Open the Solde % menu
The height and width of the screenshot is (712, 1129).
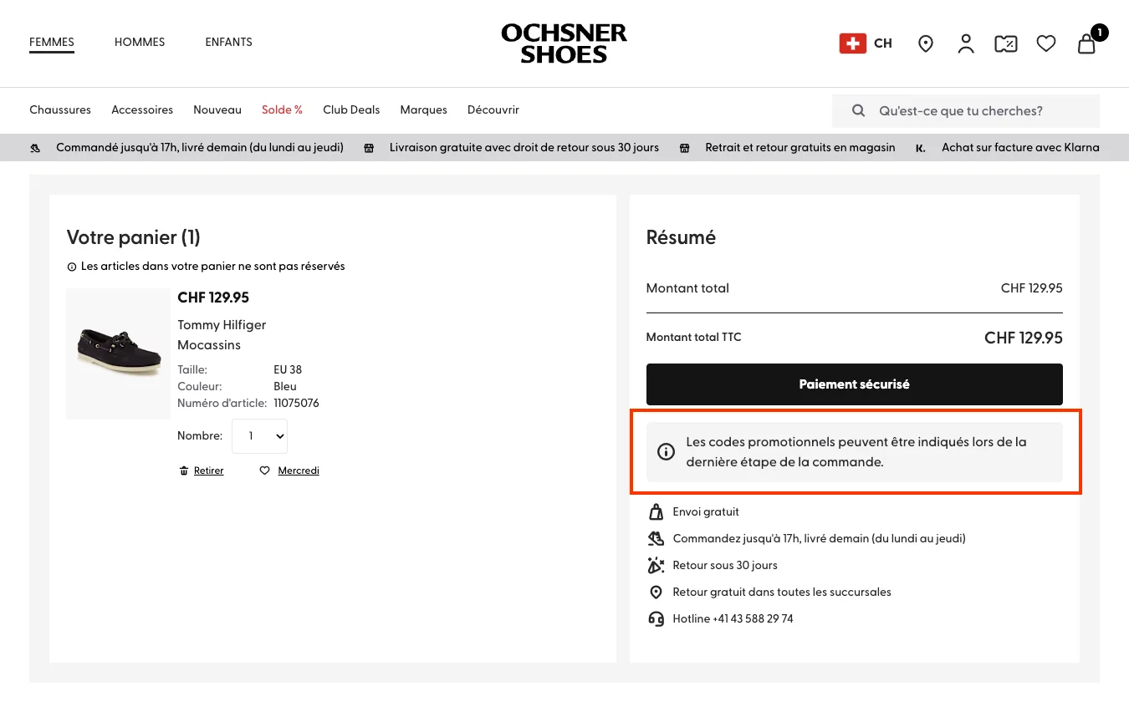[x=282, y=110]
